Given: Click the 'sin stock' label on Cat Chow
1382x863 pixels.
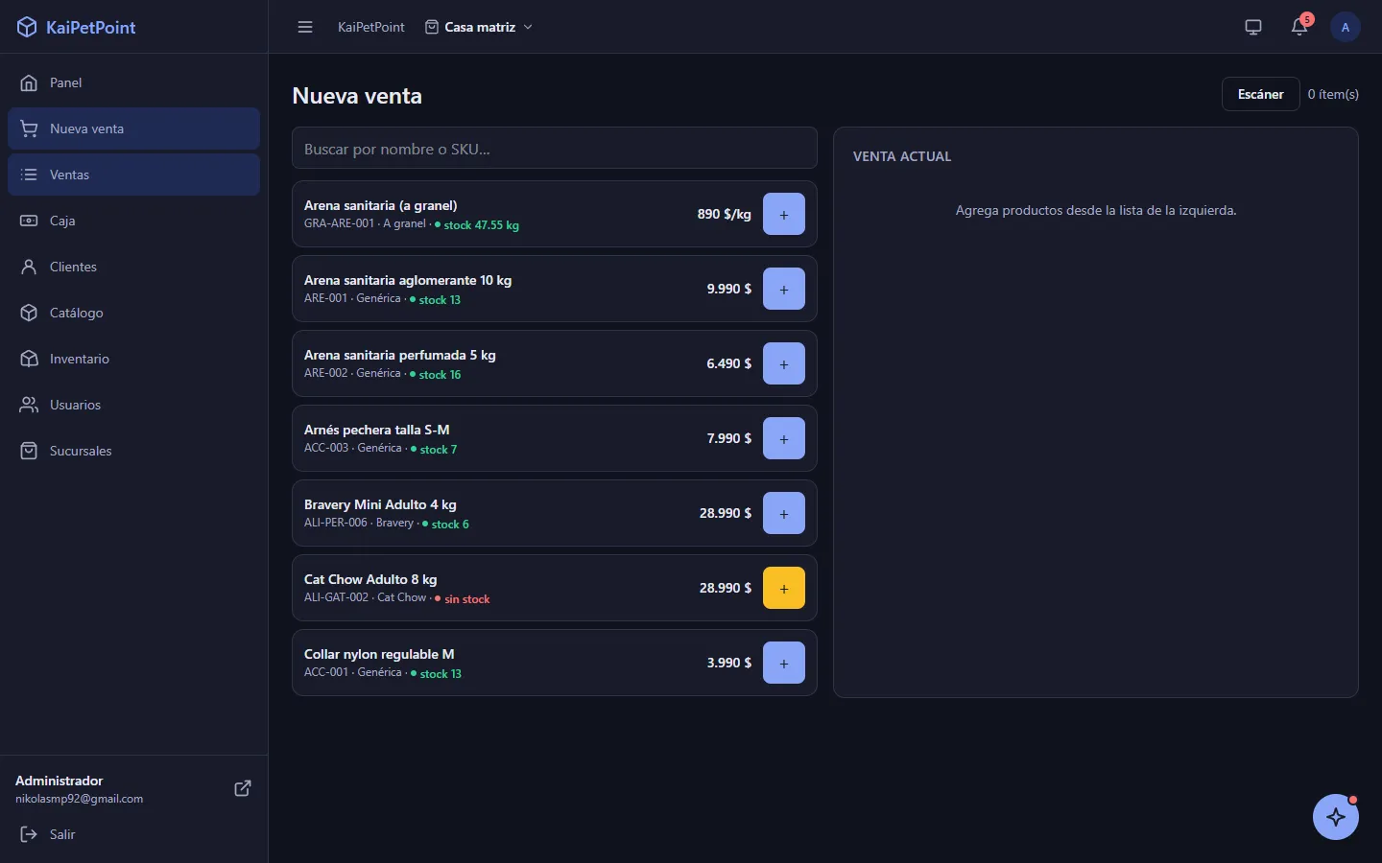Looking at the screenshot, I should (x=466, y=599).
